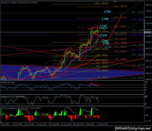The height and width of the screenshot is (131, 152).
Task: Select MACD scale value 14.4415
Action: click(x=148, y=108)
